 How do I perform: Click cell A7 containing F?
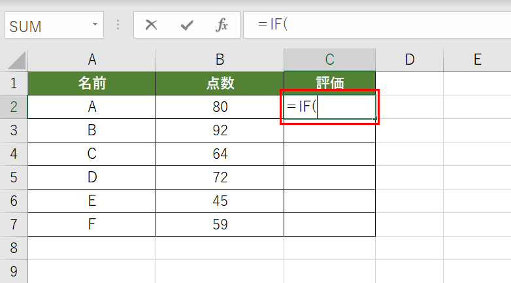[x=92, y=225]
